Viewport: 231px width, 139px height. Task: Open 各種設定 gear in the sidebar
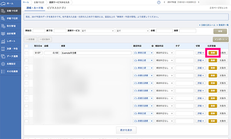tap(10, 64)
